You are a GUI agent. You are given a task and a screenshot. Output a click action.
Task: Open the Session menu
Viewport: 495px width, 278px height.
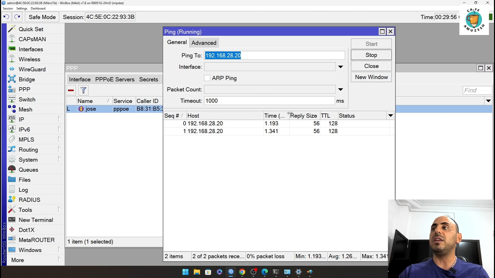click(x=8, y=8)
